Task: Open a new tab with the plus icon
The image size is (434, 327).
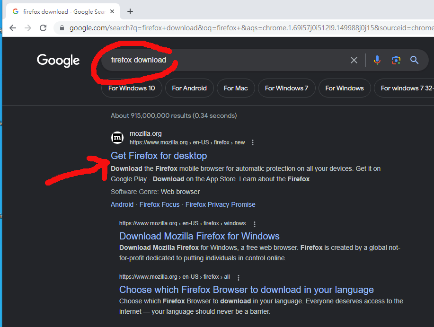Action: click(130, 11)
